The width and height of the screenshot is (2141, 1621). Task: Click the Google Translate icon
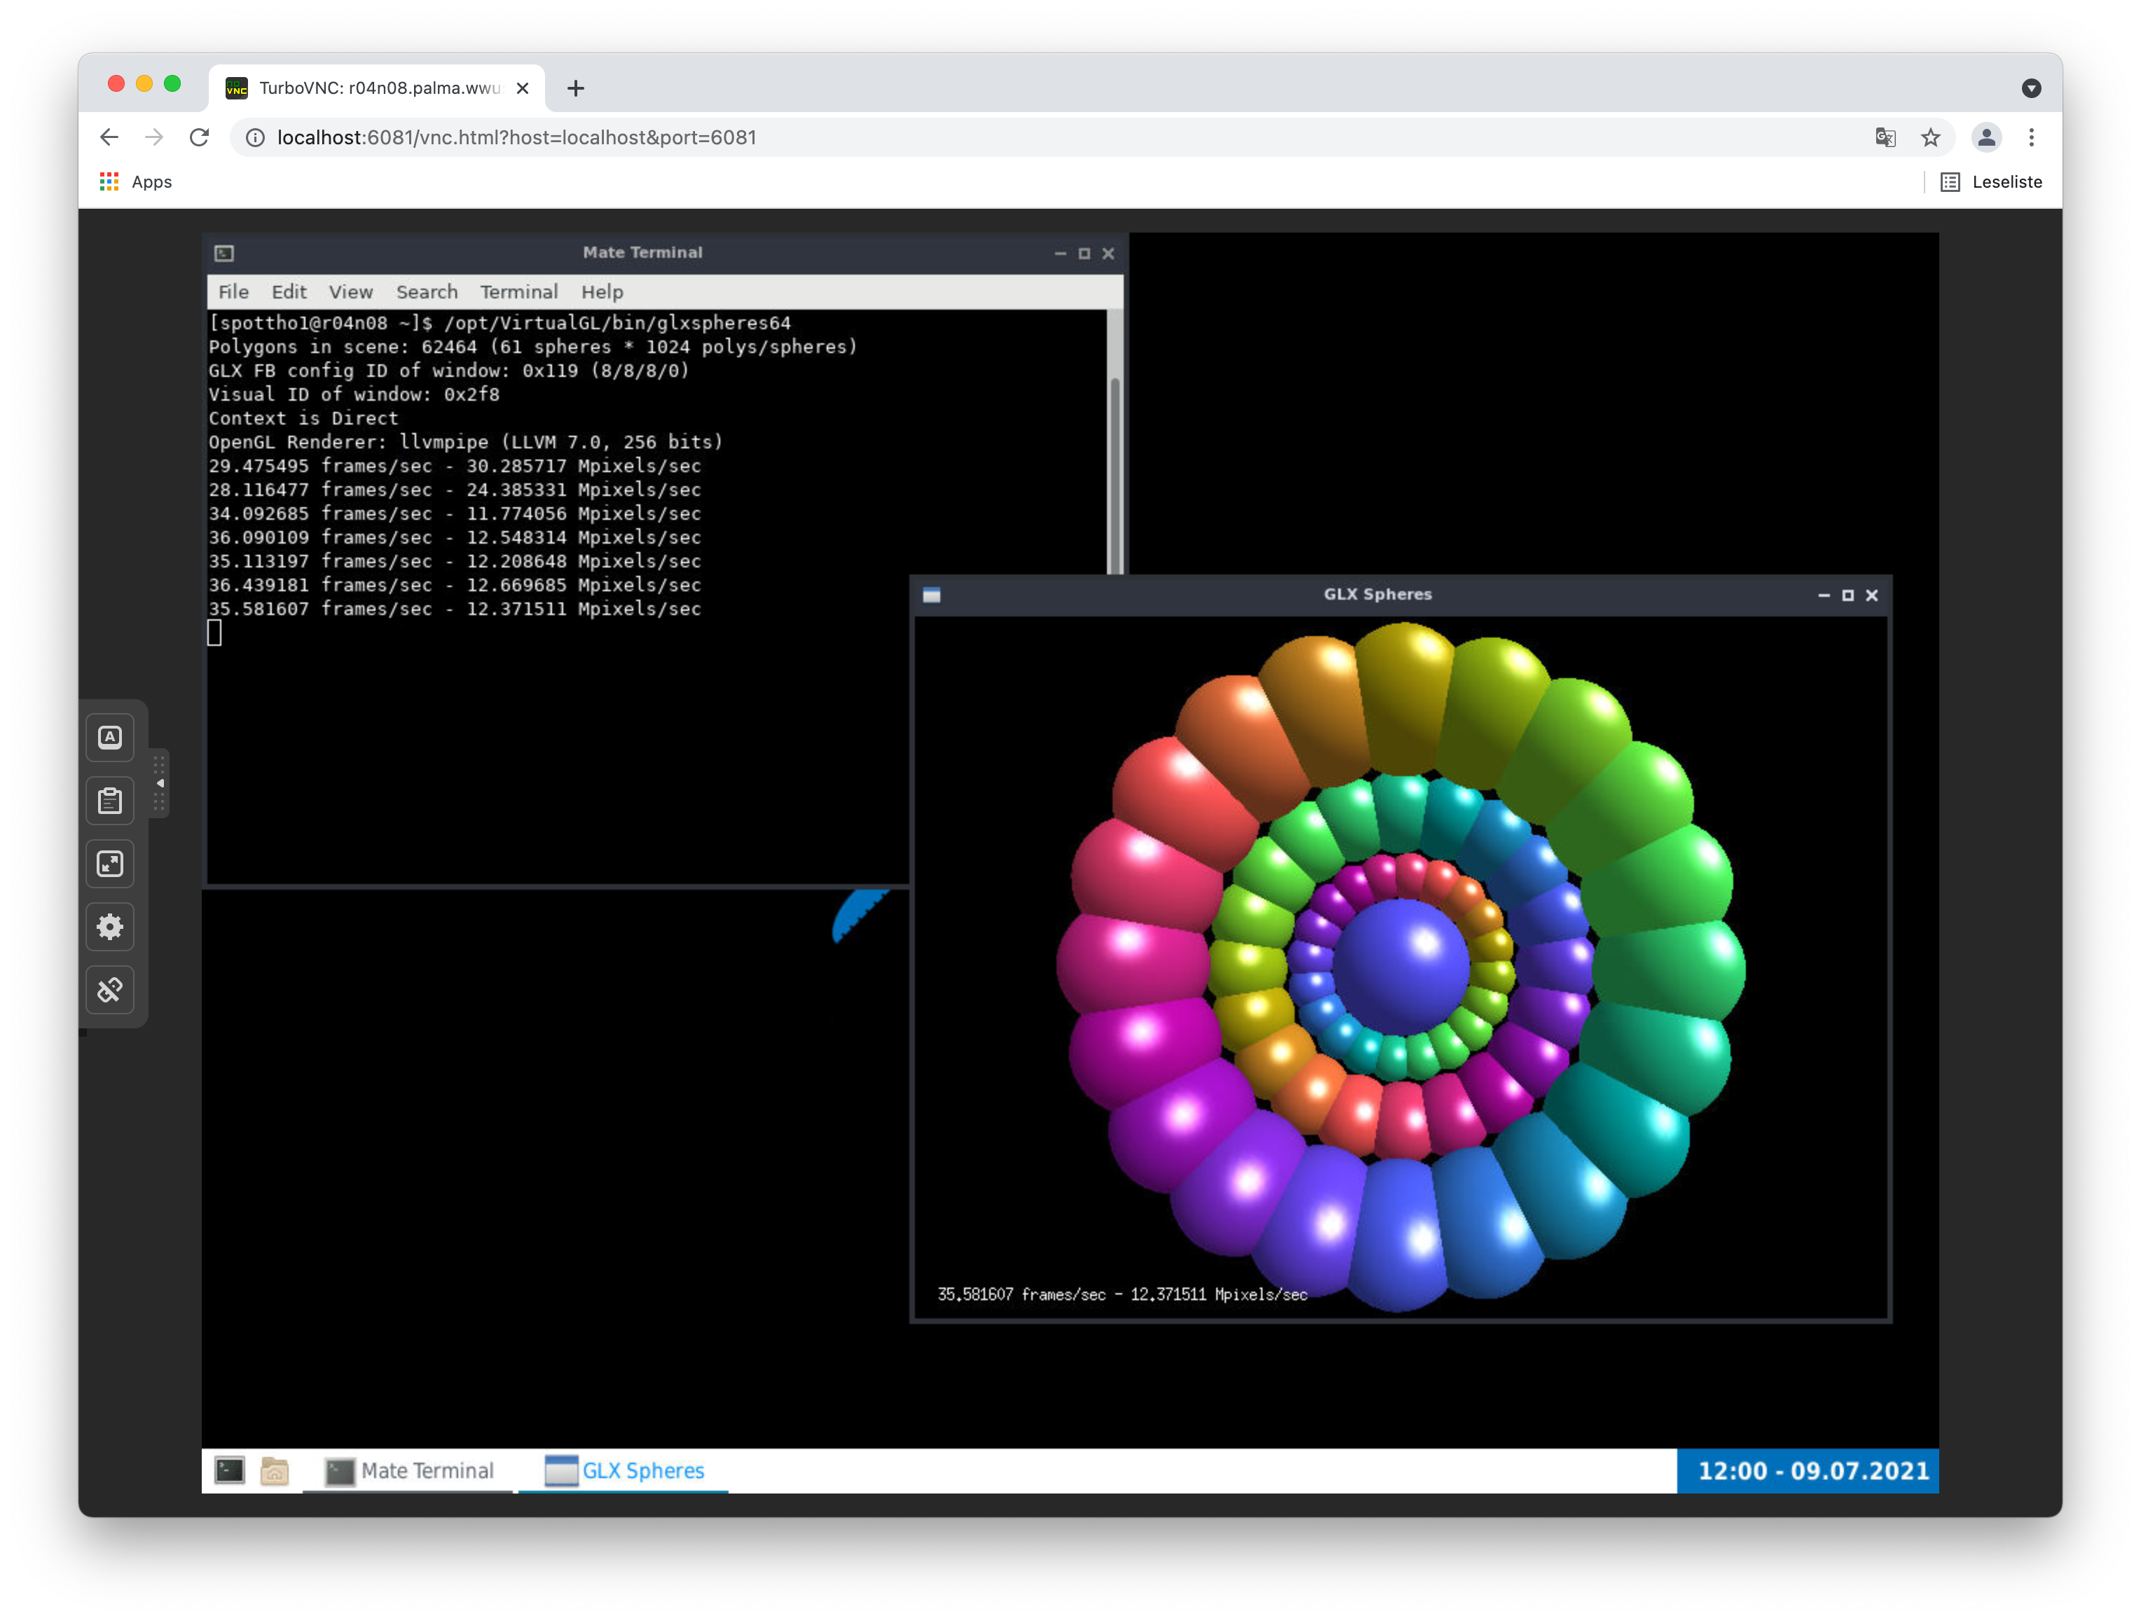tap(1885, 137)
